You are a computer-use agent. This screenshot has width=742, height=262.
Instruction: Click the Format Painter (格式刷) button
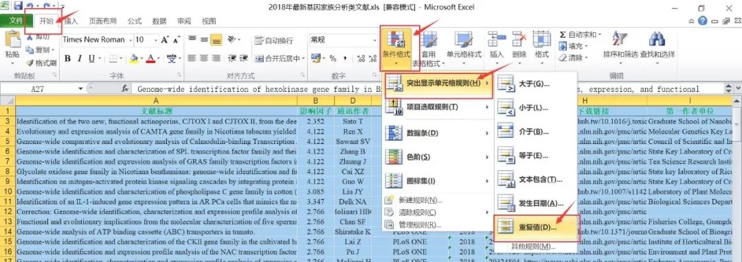(42, 62)
